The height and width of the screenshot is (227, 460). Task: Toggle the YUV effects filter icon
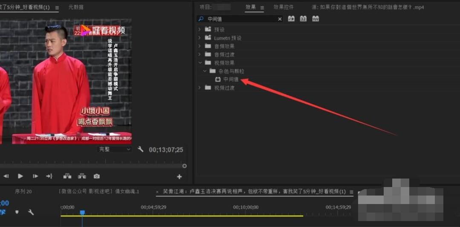[315, 19]
